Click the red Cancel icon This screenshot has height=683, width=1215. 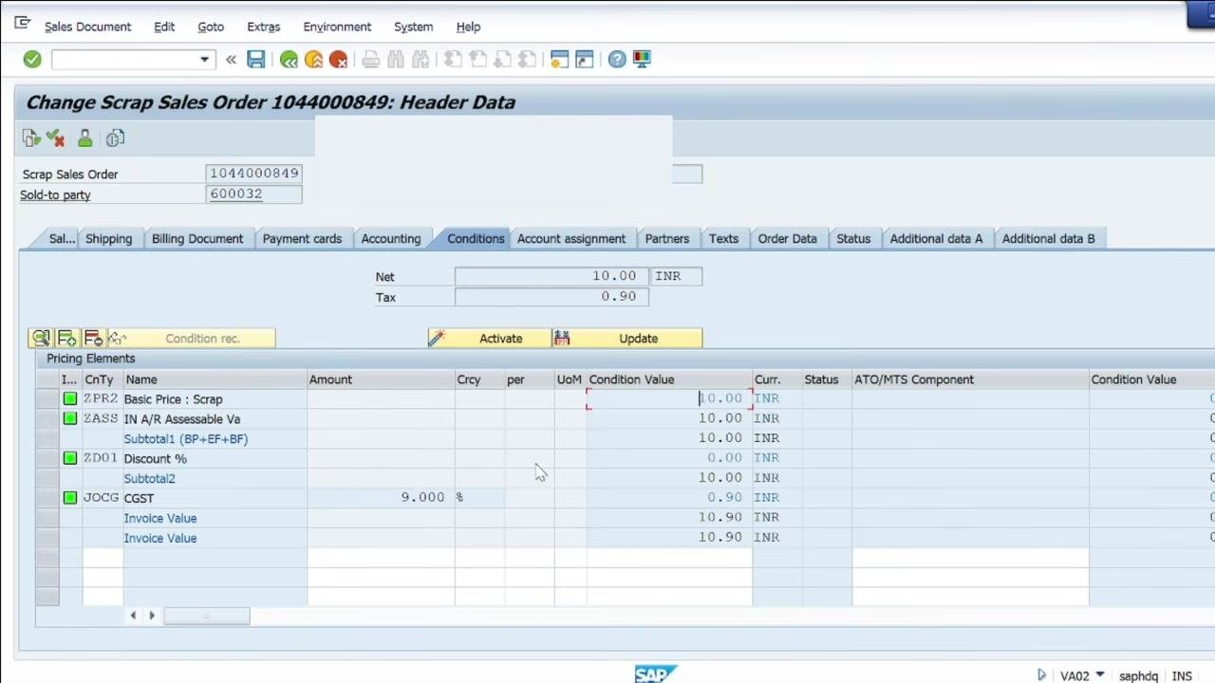(338, 60)
